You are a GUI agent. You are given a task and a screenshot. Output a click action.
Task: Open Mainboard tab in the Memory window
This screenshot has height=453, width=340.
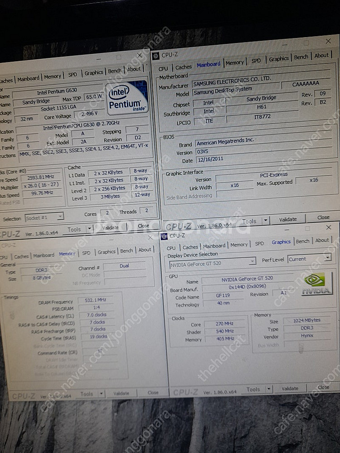[44, 255]
